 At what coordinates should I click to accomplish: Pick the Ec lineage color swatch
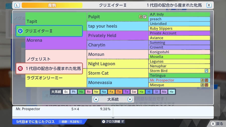tap(66, 92)
